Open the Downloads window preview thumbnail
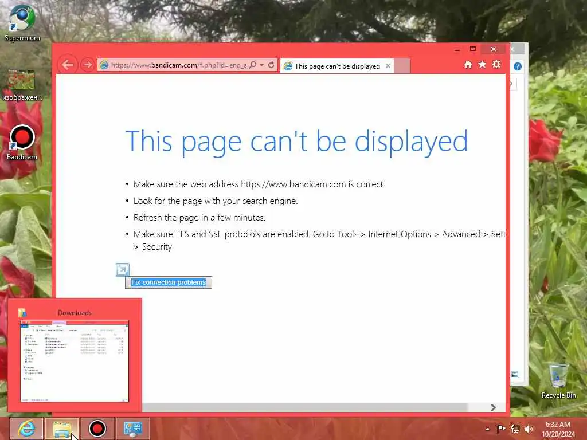This screenshot has width=587, height=440. [75, 361]
